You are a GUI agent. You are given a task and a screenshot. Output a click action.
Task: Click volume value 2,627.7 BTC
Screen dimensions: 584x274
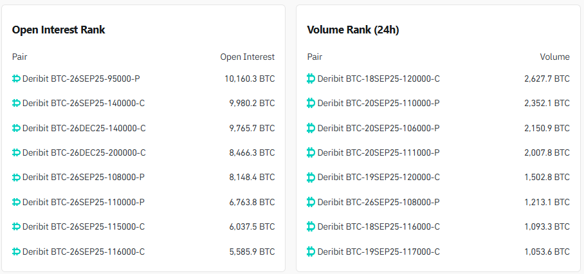tap(547, 79)
